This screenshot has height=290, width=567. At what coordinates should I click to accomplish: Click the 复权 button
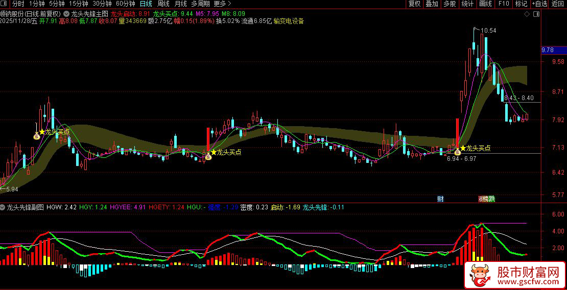[415, 4]
